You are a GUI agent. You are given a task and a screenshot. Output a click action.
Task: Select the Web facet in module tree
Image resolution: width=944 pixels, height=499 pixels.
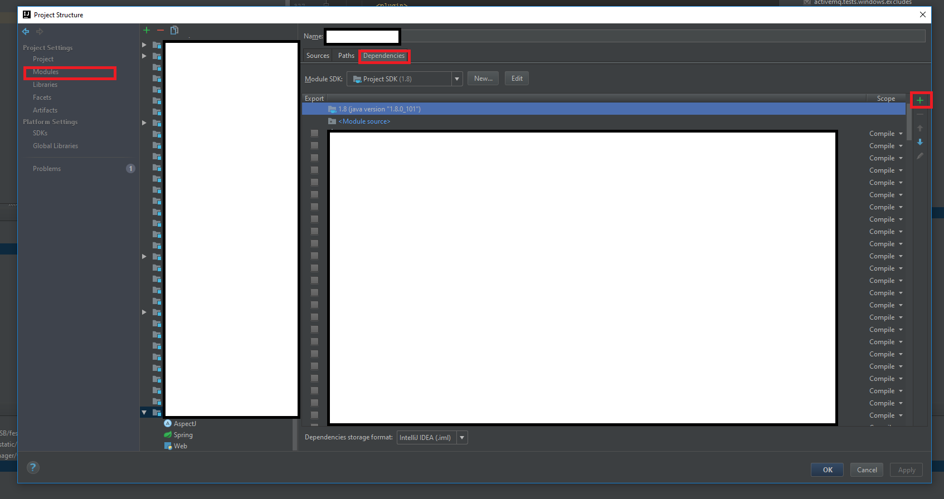[x=176, y=446]
